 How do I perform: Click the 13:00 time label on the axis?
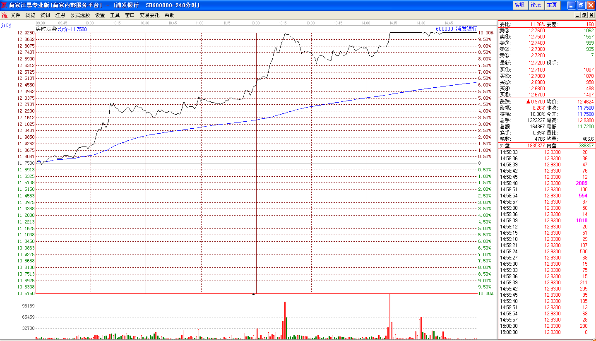pyautogui.click(x=255, y=23)
